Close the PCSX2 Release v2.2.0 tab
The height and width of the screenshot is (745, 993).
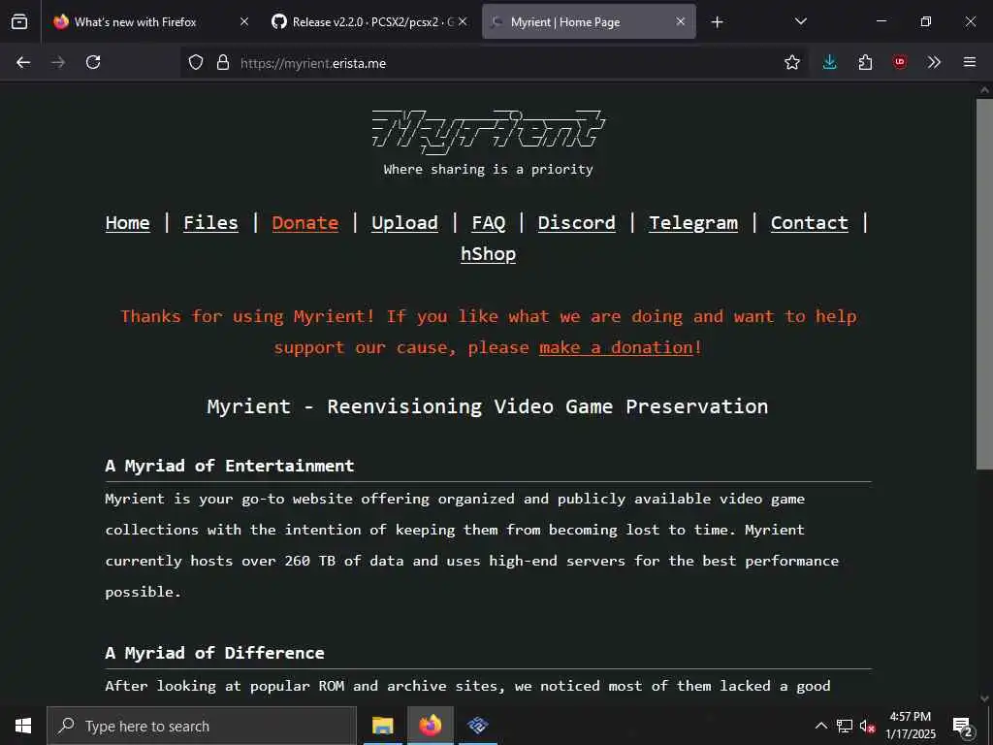(x=463, y=21)
